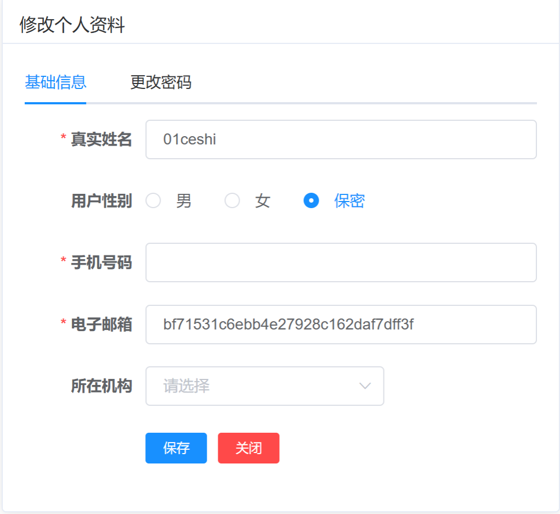Focus the empty 手机号码 input field
The image size is (560, 514).
(x=341, y=262)
